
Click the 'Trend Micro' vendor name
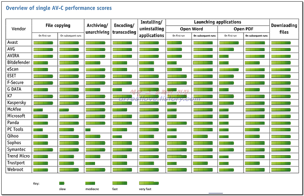click(x=19, y=156)
